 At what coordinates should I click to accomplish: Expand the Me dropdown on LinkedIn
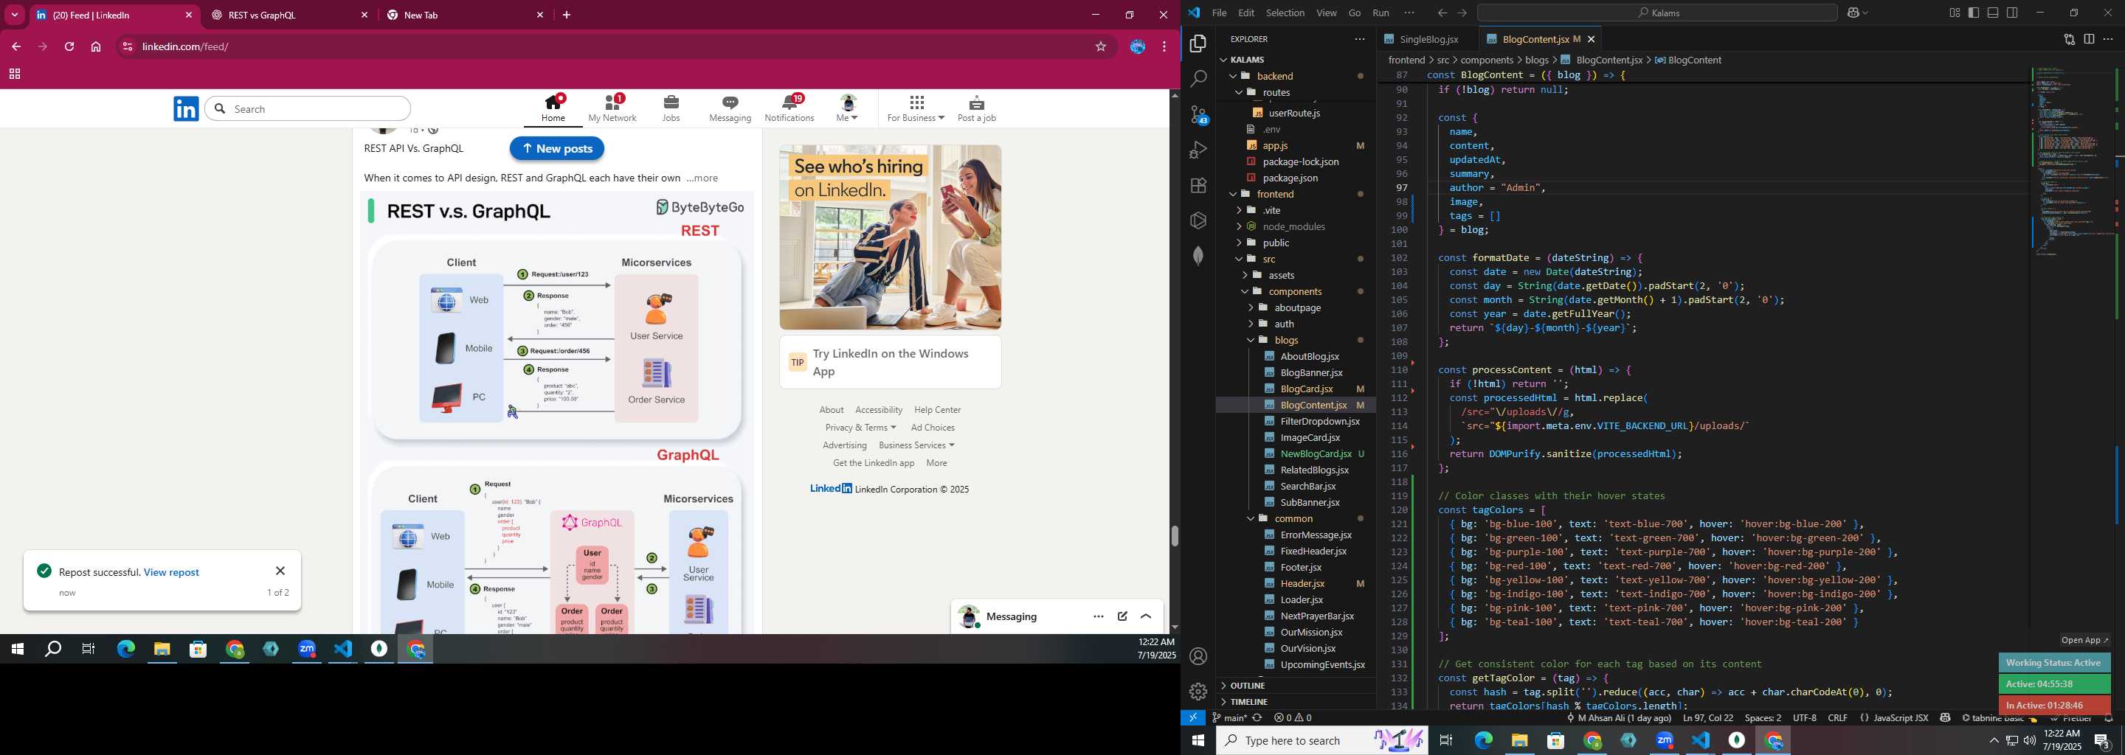point(847,109)
